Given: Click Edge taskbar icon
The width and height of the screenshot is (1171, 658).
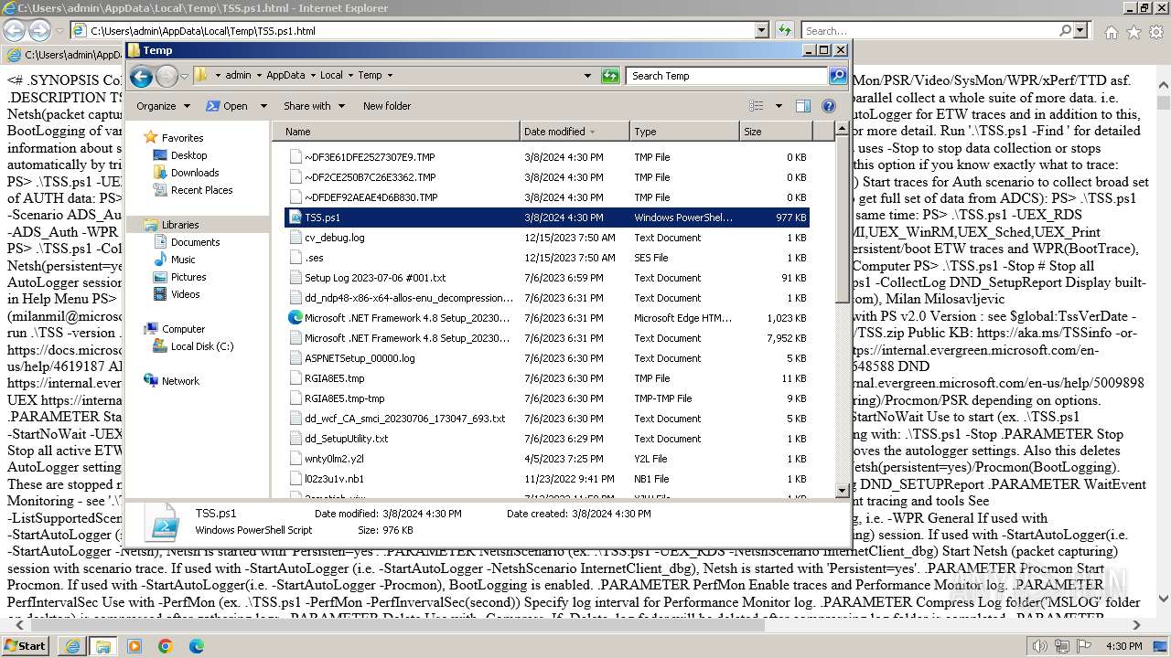Looking at the screenshot, I should coord(197,646).
